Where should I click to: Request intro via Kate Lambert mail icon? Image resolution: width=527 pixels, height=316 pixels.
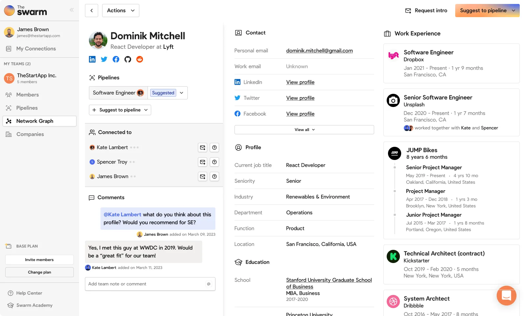(x=203, y=147)
